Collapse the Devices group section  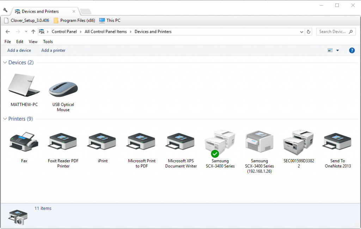(5, 62)
